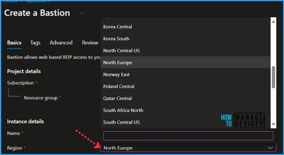Screen dimensions: 284x155
Task: Select Korea Central region
Action: pos(186,27)
